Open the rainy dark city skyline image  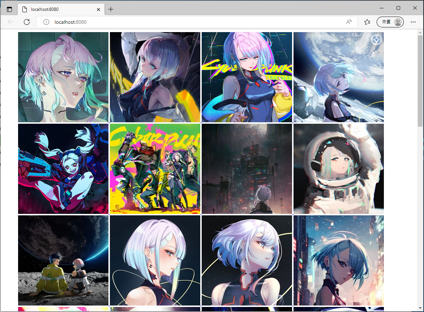point(247,169)
